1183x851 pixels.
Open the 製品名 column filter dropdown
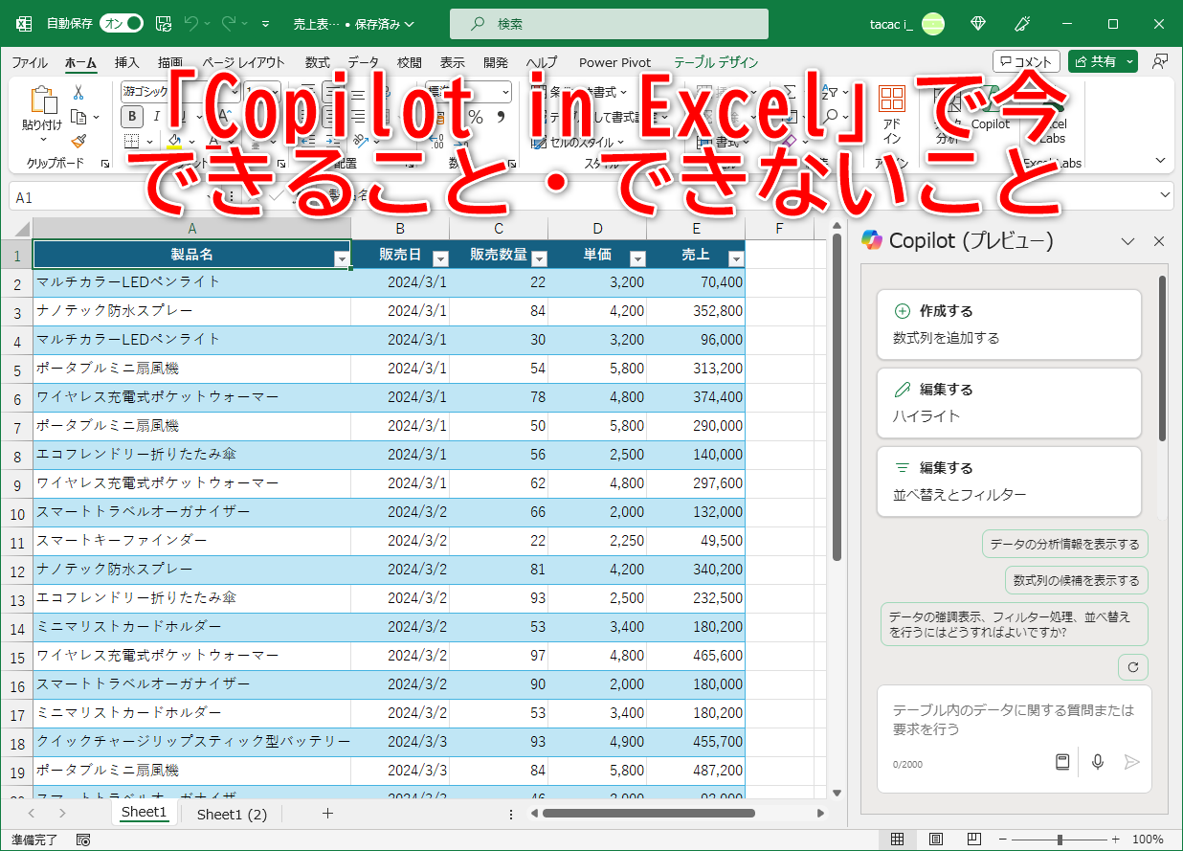pyautogui.click(x=342, y=260)
